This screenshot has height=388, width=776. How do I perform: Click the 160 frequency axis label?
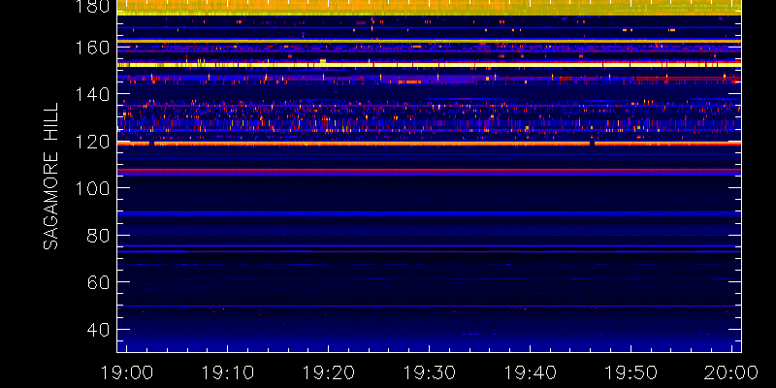92,48
